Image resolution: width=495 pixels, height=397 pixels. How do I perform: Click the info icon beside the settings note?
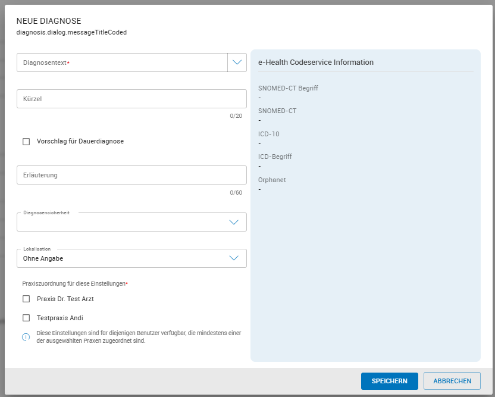(x=26, y=337)
